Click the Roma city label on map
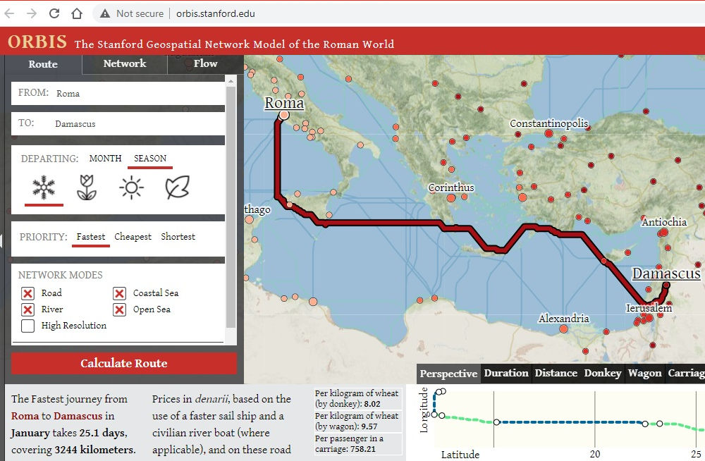 tap(284, 102)
